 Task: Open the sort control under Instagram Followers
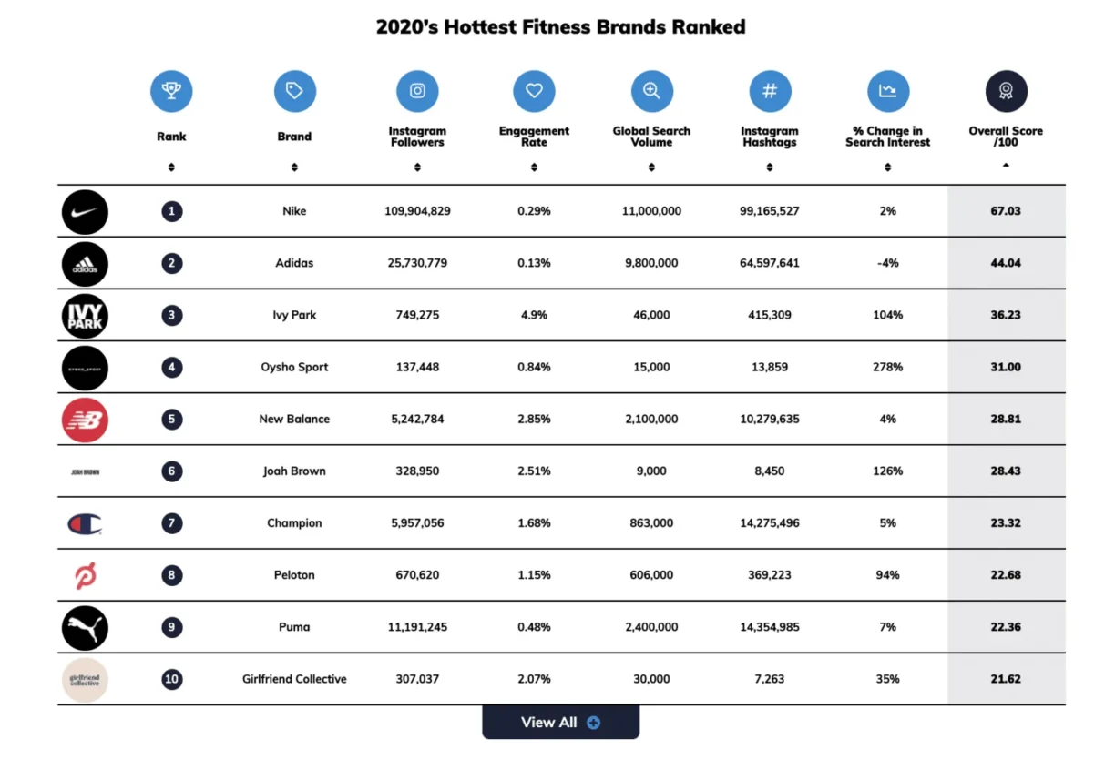pyautogui.click(x=417, y=167)
